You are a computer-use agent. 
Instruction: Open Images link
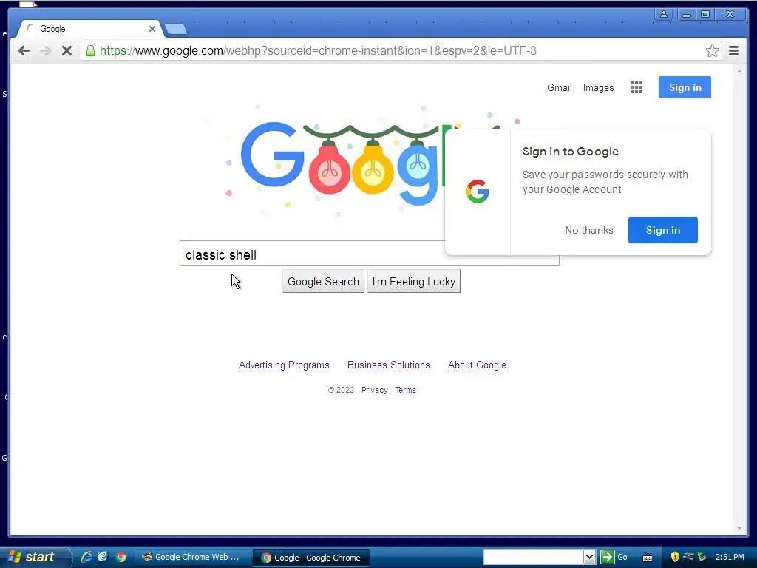coord(598,87)
